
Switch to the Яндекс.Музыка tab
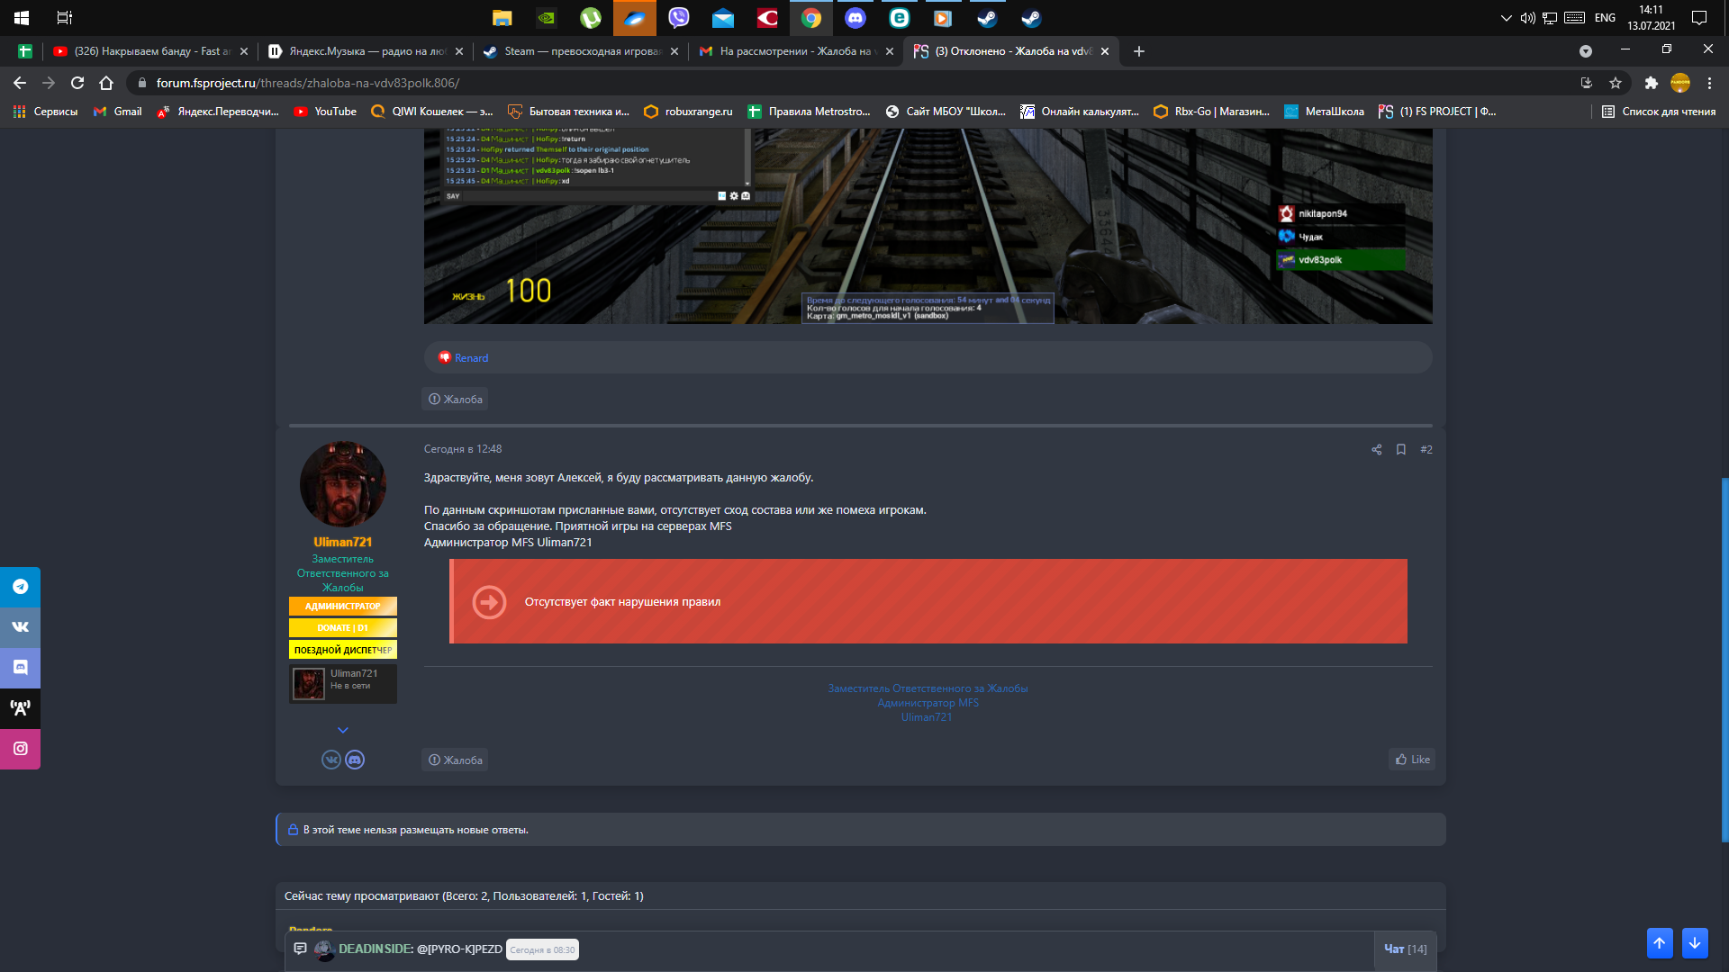point(366,51)
